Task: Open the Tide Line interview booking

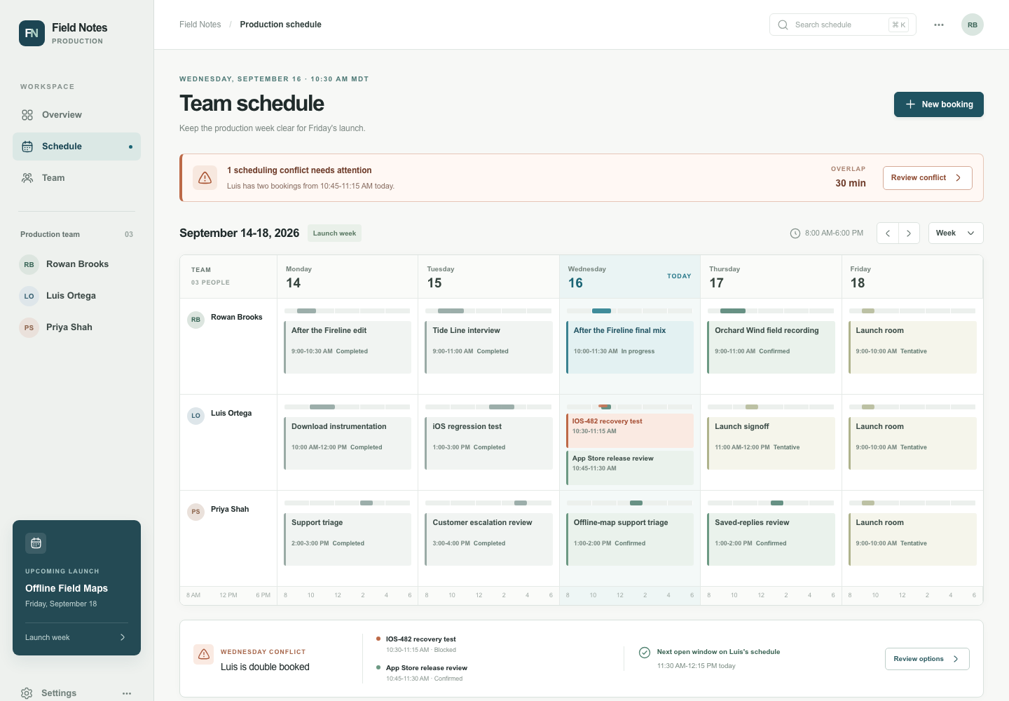Action: 488,347
